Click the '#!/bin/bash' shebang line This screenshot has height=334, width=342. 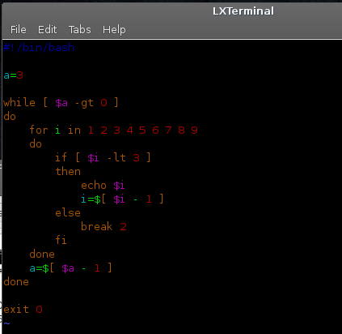point(39,48)
